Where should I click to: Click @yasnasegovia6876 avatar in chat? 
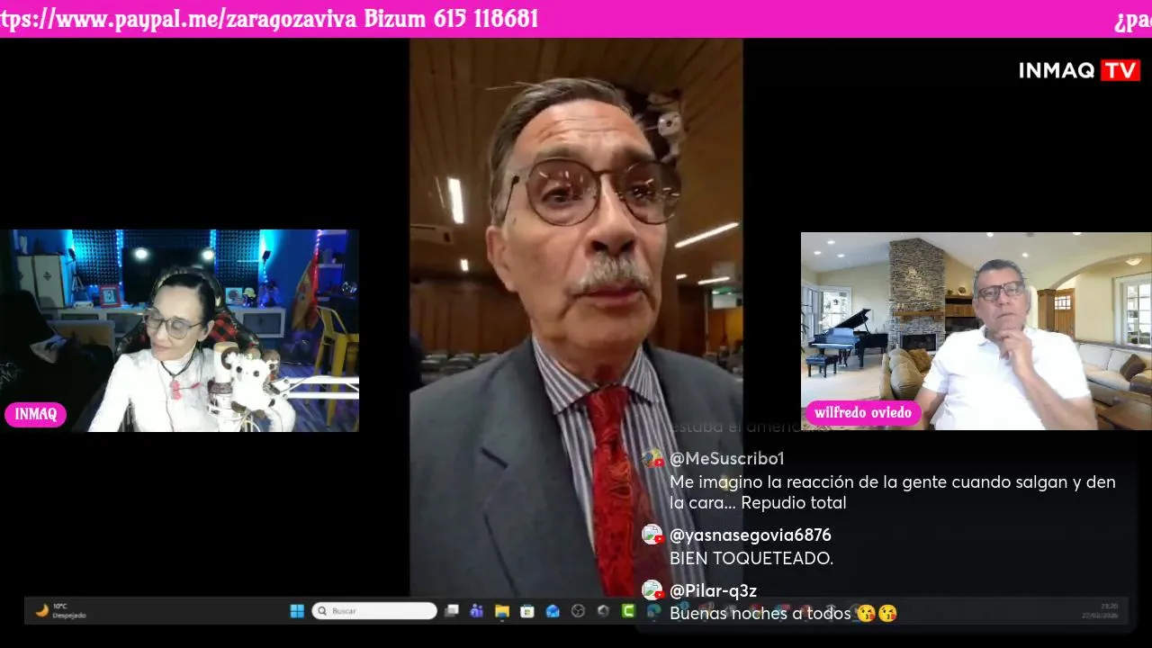(652, 535)
